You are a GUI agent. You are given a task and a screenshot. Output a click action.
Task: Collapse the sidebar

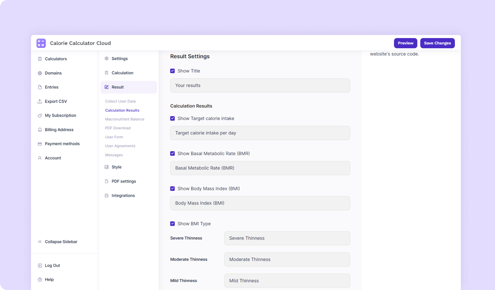click(61, 241)
